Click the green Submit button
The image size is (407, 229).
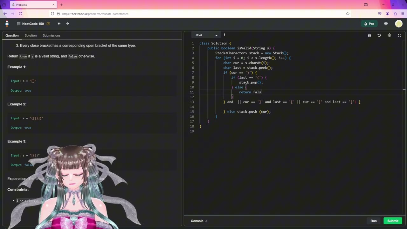tap(393, 221)
